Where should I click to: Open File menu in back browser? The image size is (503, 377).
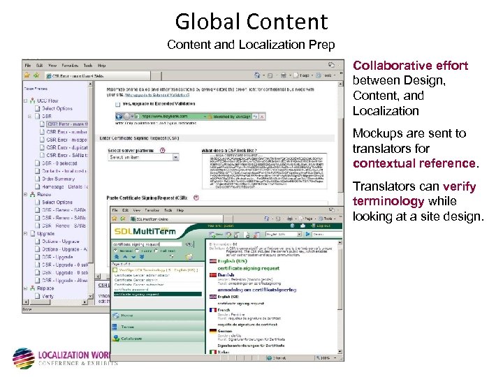(x=28, y=66)
